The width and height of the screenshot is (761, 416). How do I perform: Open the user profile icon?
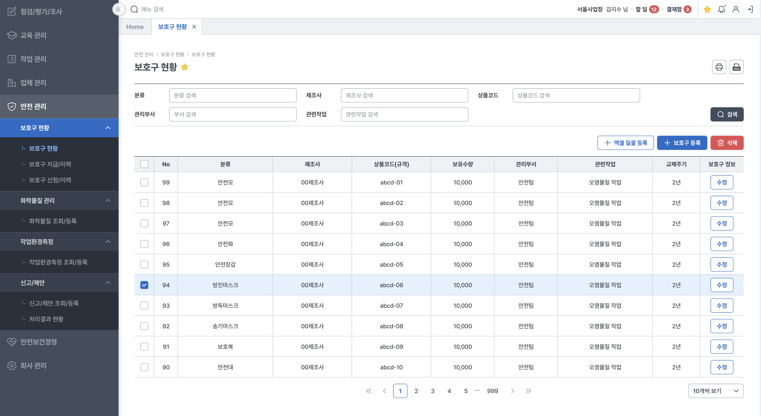tap(736, 9)
